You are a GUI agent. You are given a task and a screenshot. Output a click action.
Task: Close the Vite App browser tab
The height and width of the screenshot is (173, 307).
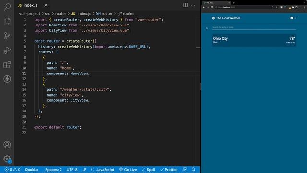[229, 3]
